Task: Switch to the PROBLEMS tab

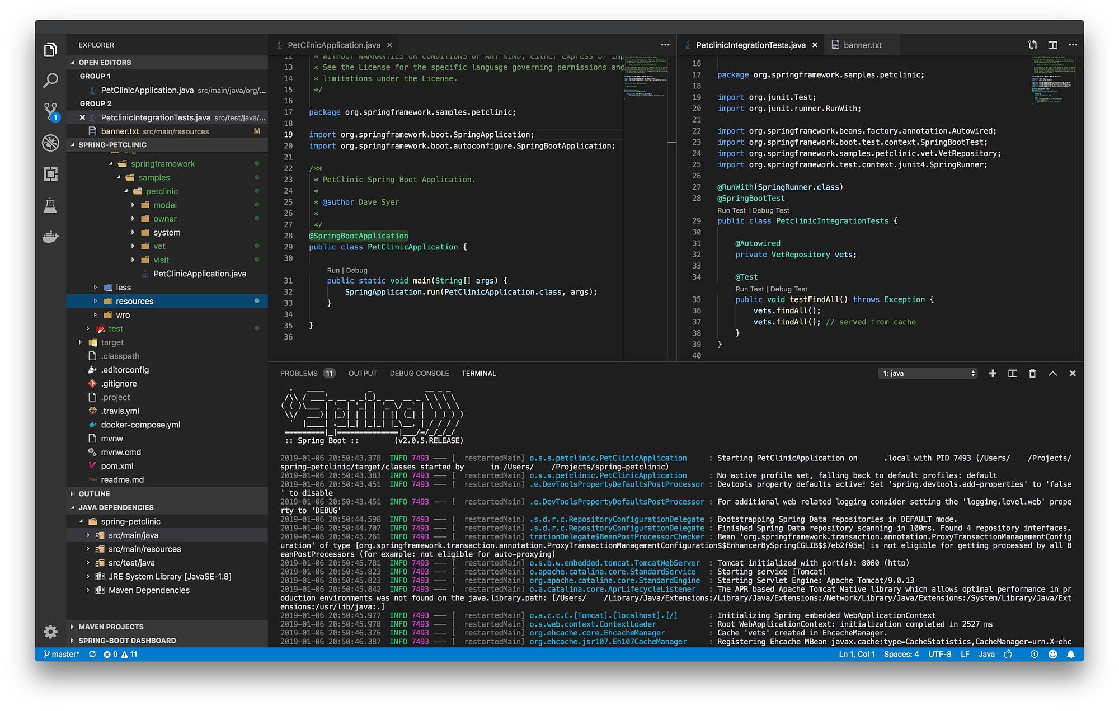Action: point(300,373)
